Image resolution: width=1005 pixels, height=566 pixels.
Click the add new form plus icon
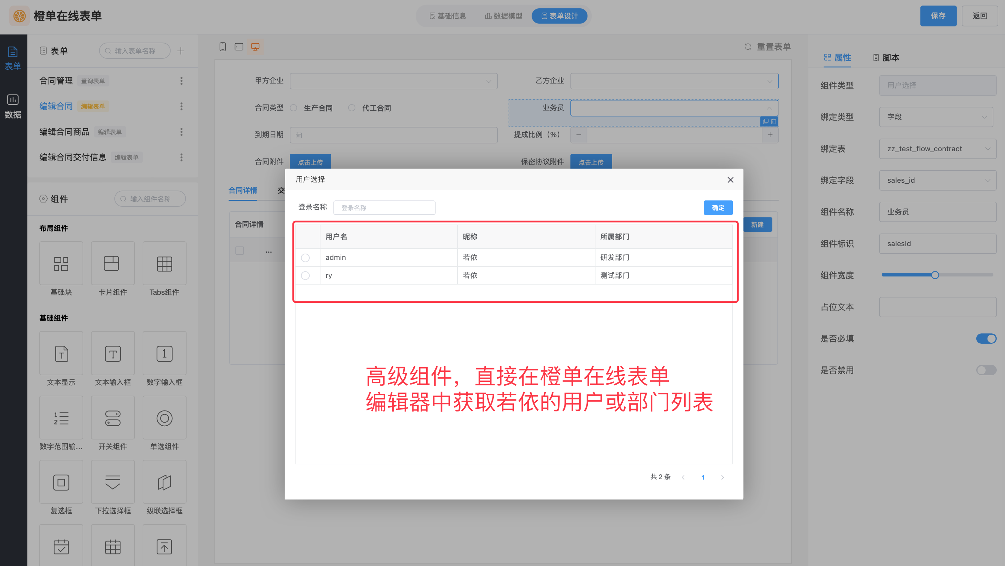(x=181, y=51)
